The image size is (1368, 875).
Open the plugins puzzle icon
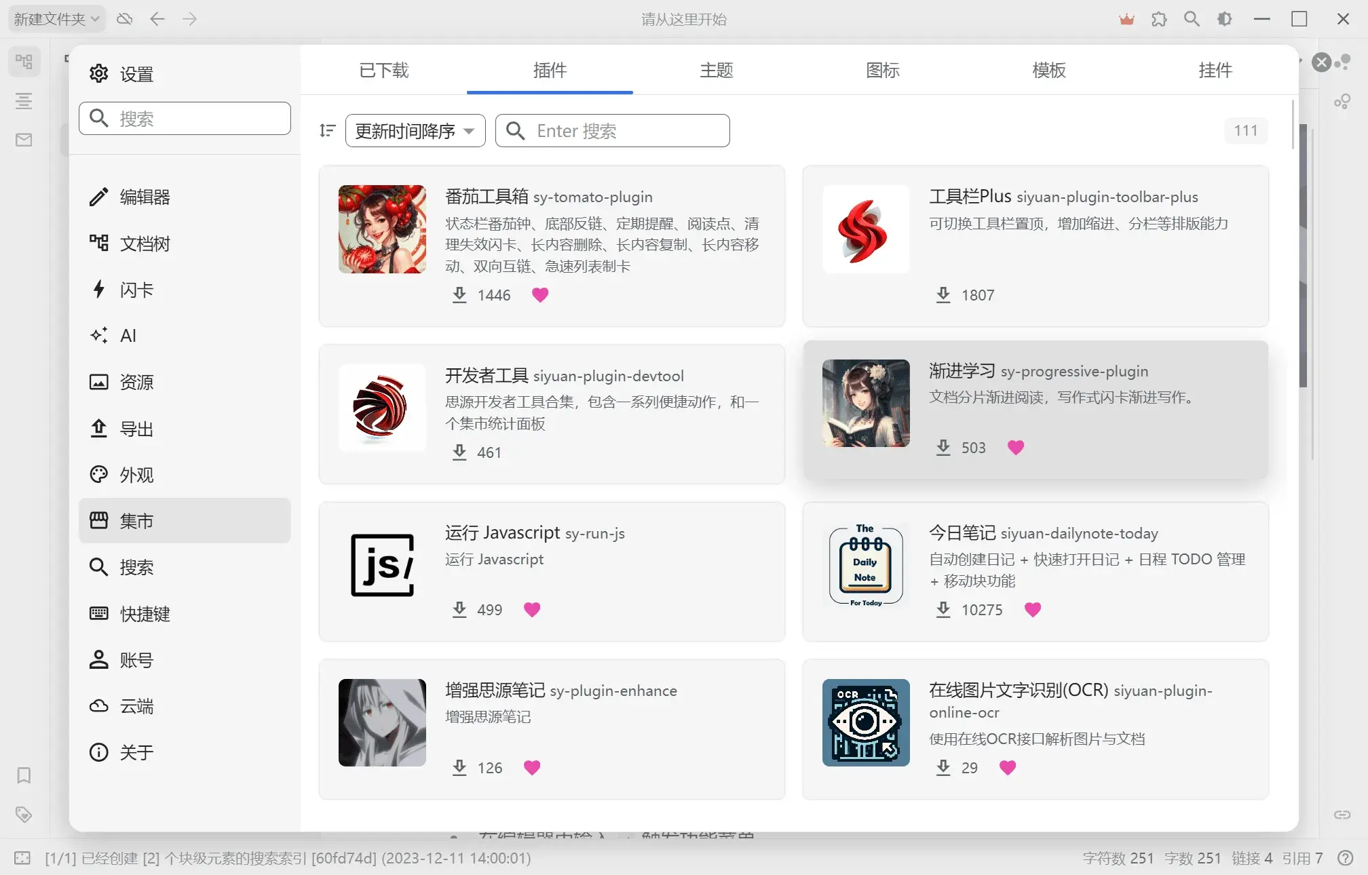coord(1159,19)
